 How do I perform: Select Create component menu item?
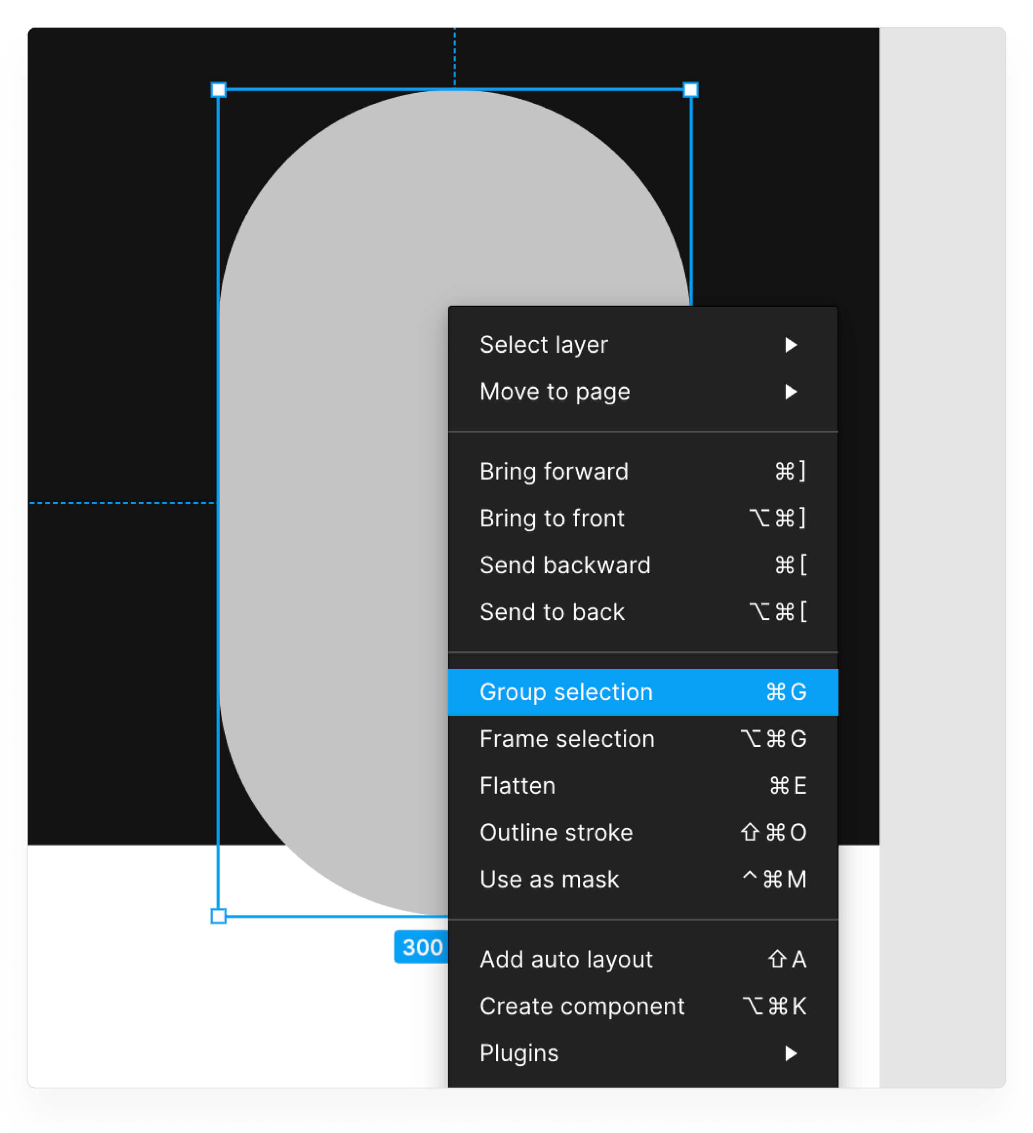pyautogui.click(x=643, y=1006)
